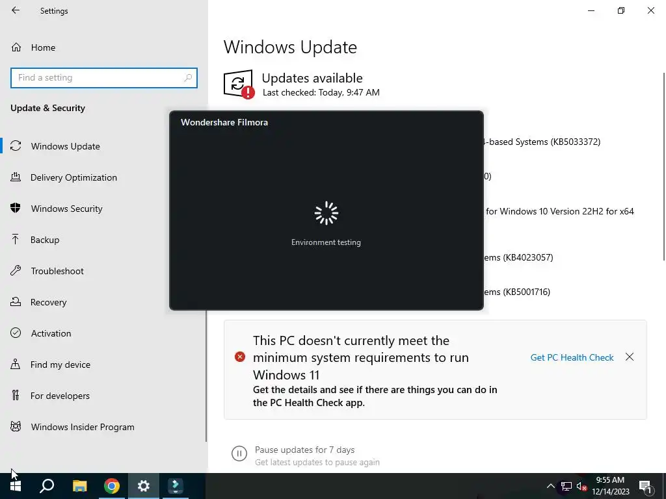Restore down the Settings window
Image resolution: width=666 pixels, height=499 pixels.
(621, 10)
